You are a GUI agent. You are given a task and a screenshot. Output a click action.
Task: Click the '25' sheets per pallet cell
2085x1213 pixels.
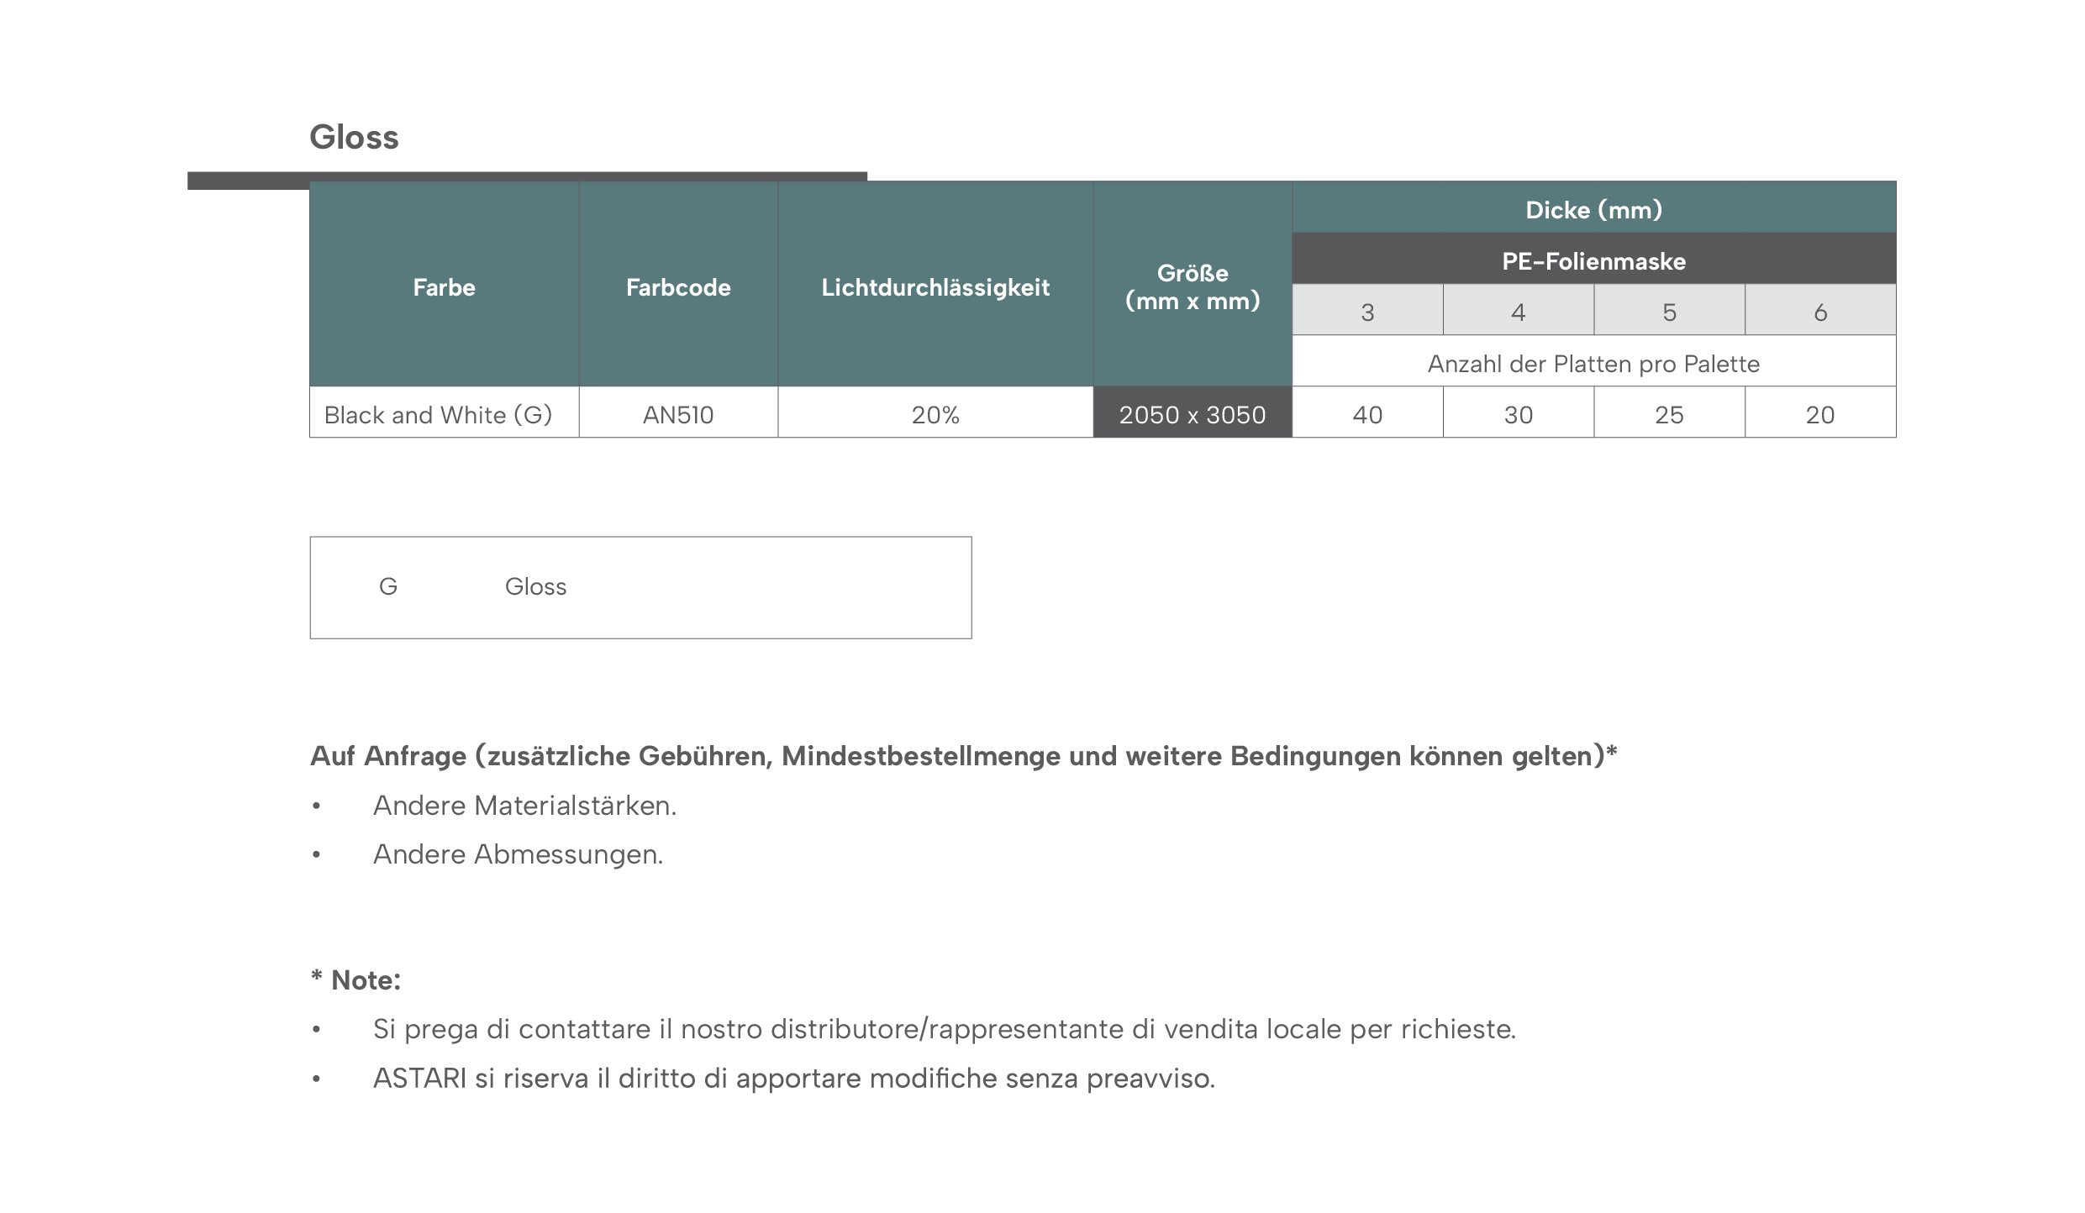pyautogui.click(x=1669, y=412)
